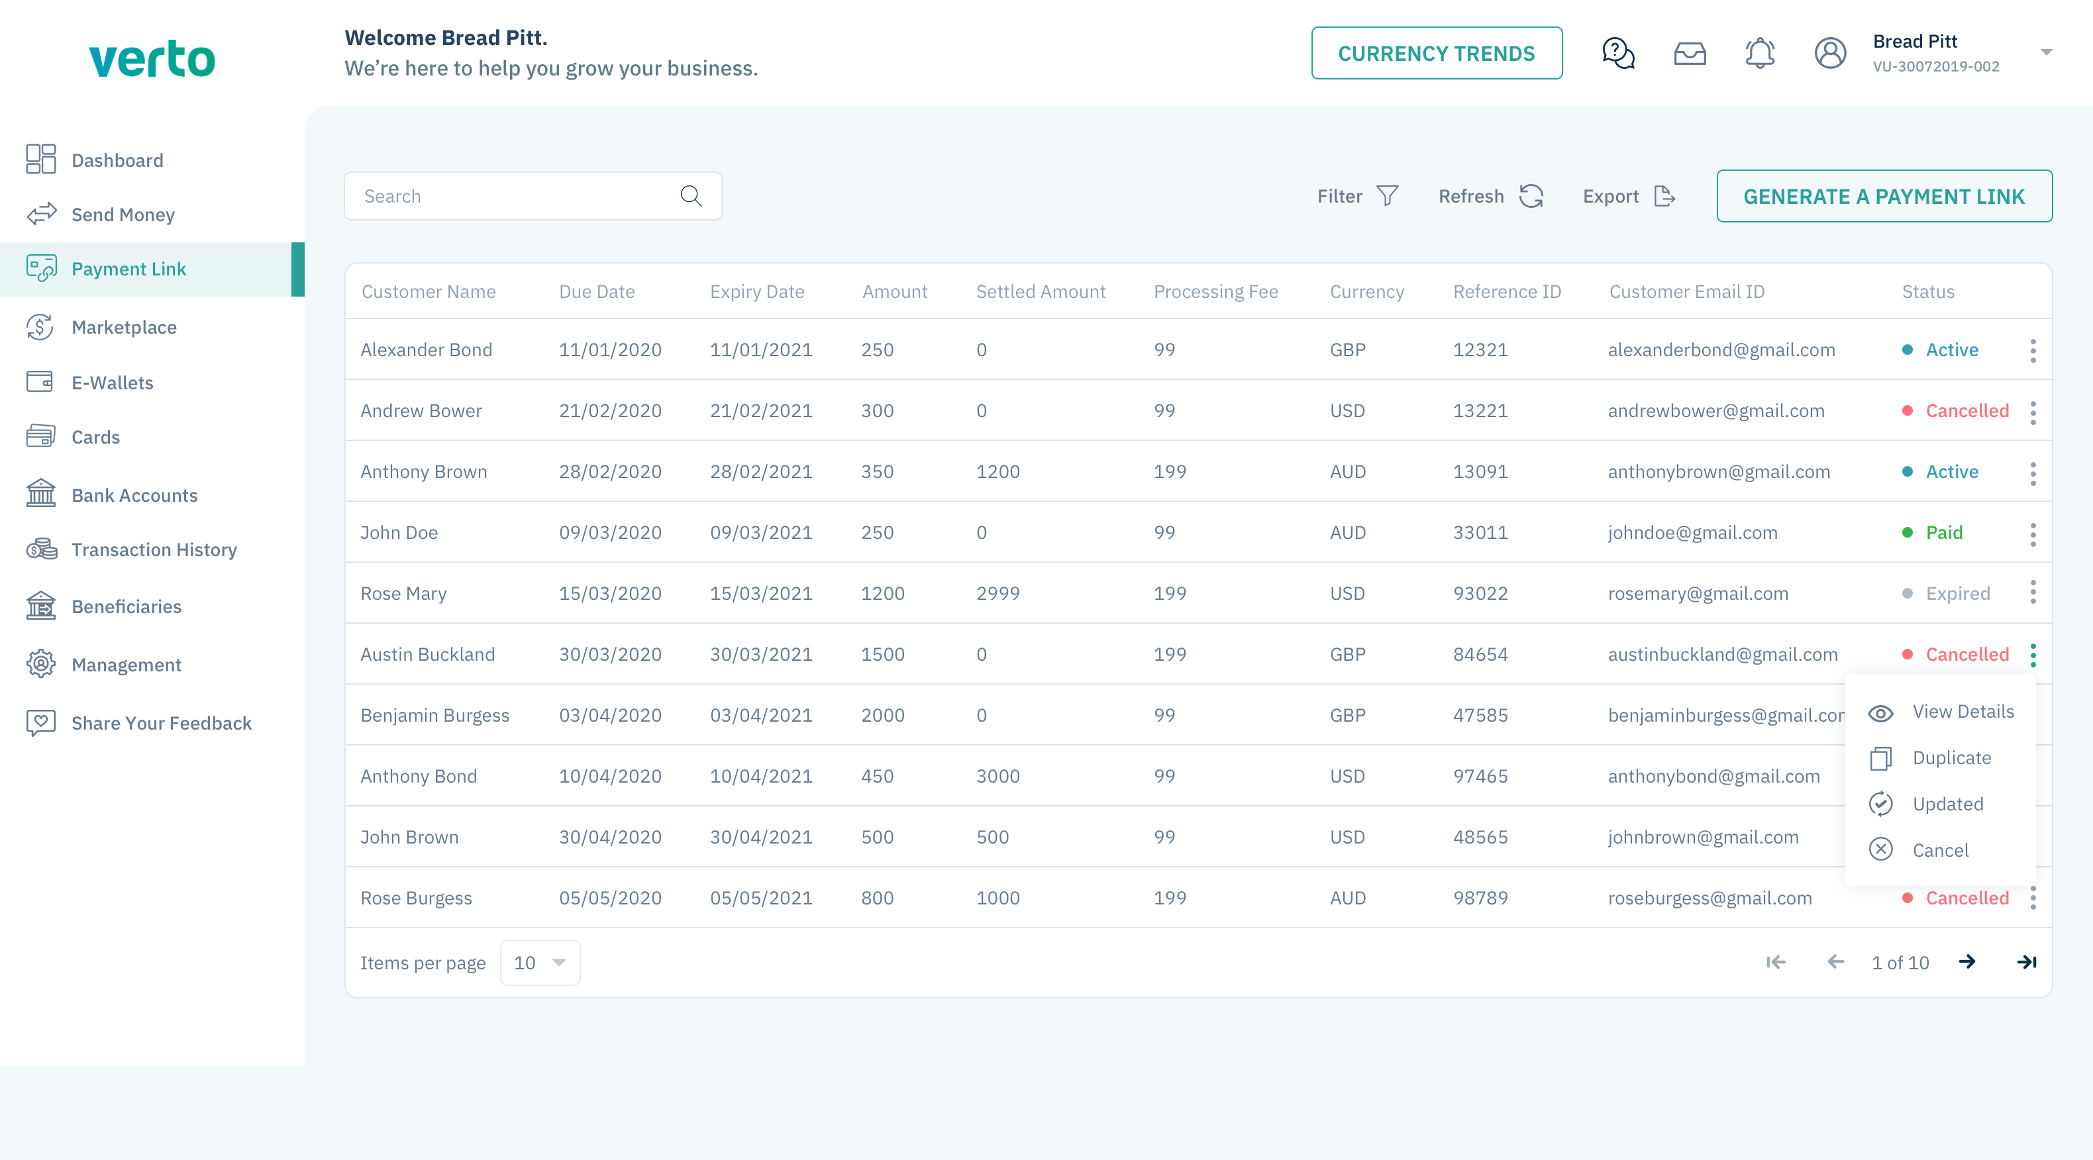2093x1160 pixels.
Task: Go to the last page arrow
Action: (x=2026, y=963)
